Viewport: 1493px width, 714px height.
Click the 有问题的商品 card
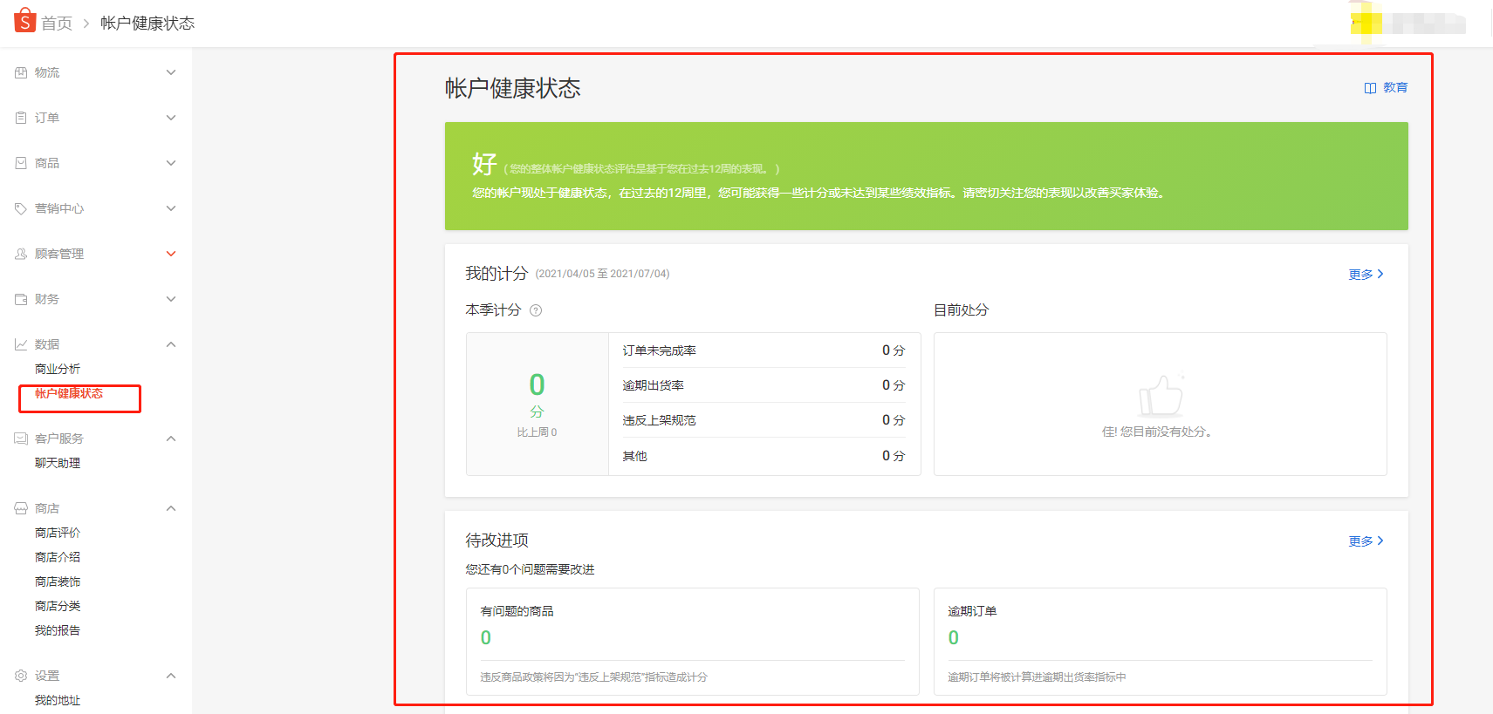pos(693,642)
